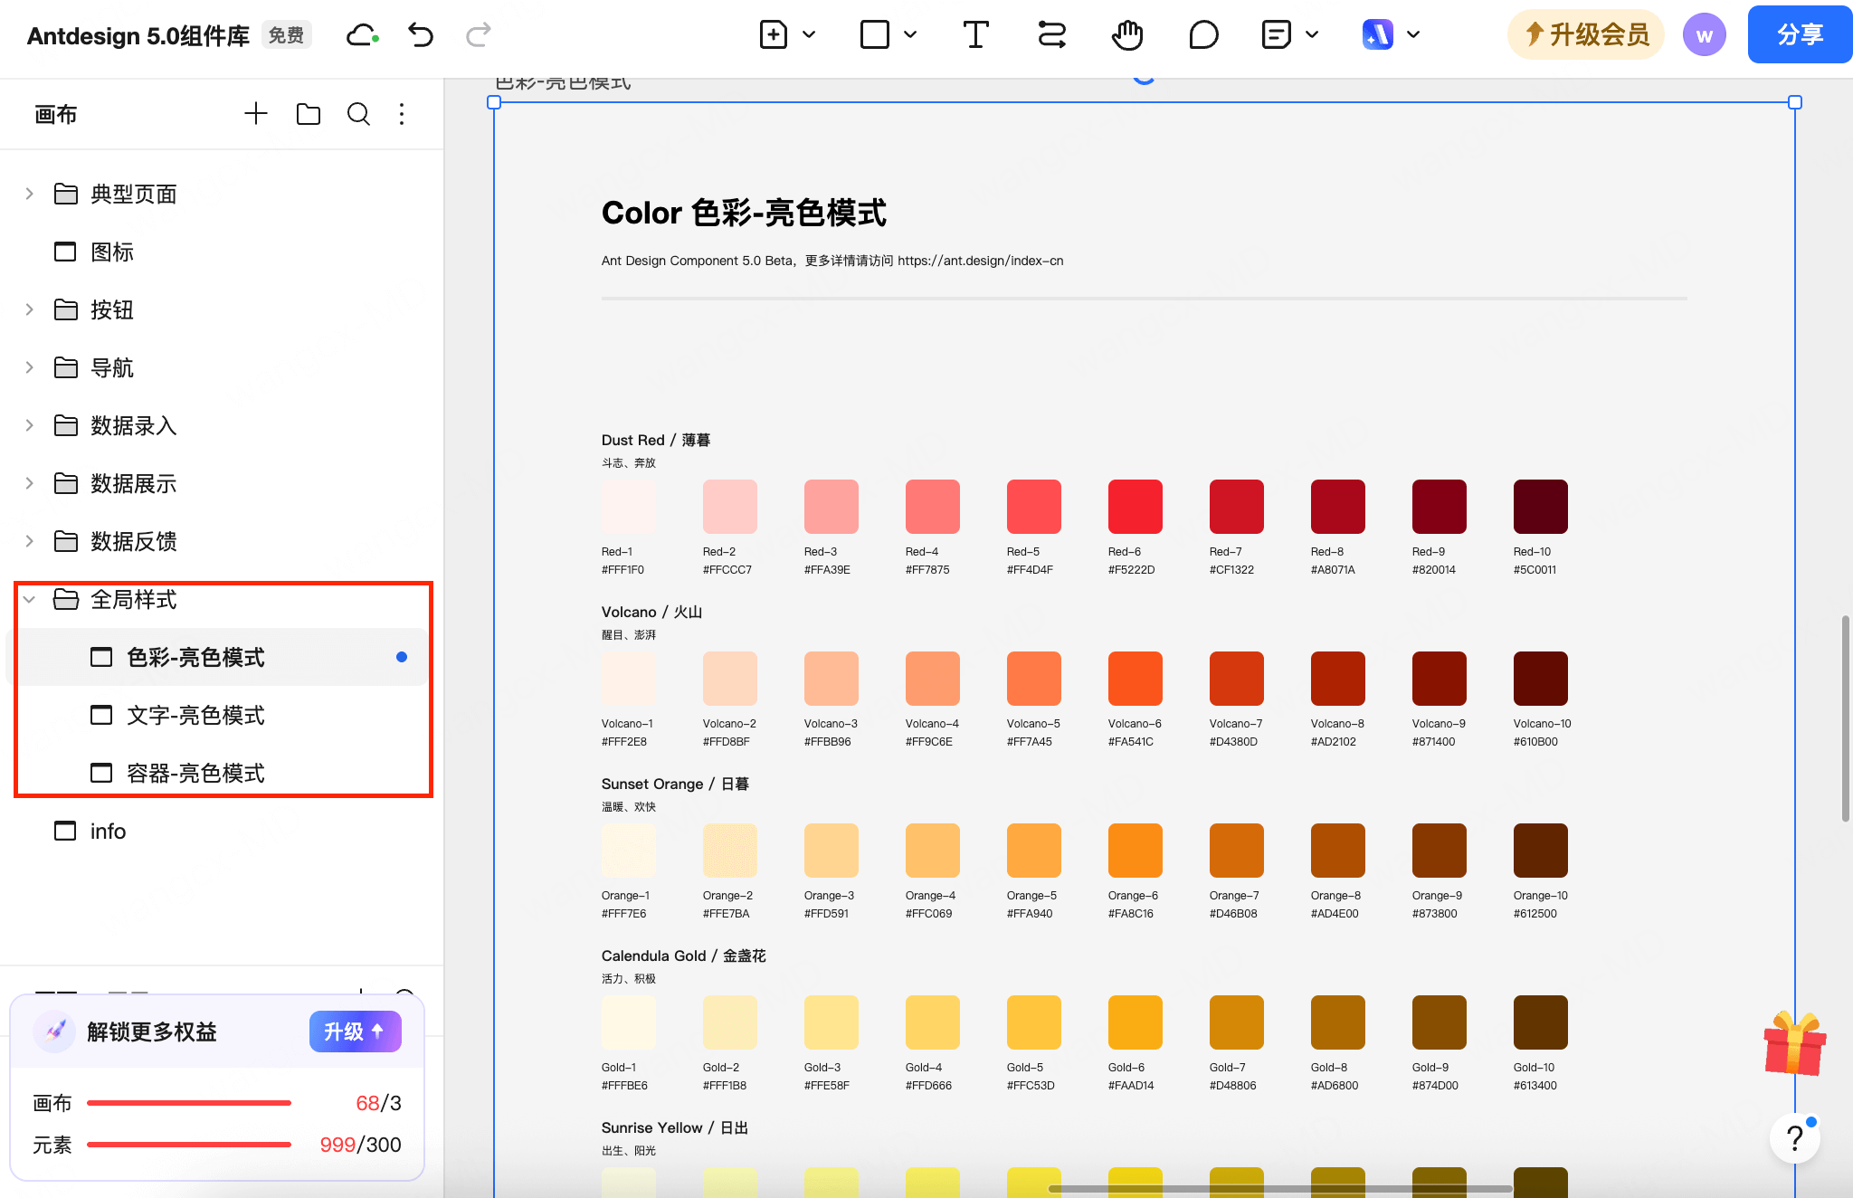Image resolution: width=1853 pixels, height=1198 pixels.
Task: Click the 分享 share button
Action: click(1799, 34)
